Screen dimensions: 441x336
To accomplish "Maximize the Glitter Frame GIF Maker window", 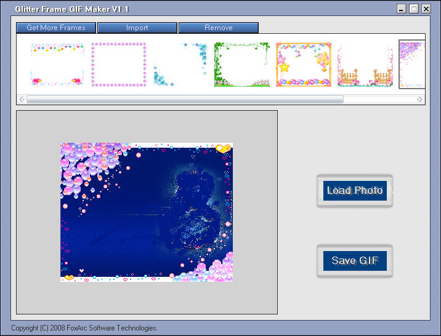I will pos(414,9).
